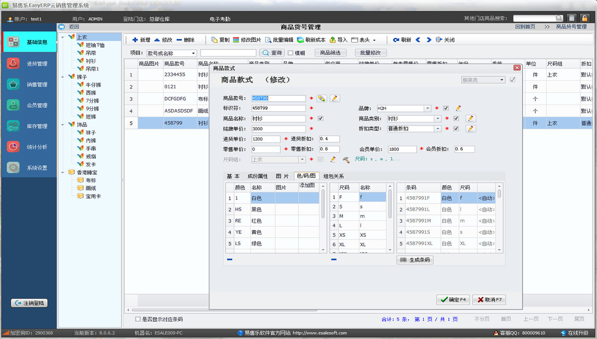Screen dimensions: 597x339
Task: Click the 基础信息 sidebar icon
Action: click(14, 42)
